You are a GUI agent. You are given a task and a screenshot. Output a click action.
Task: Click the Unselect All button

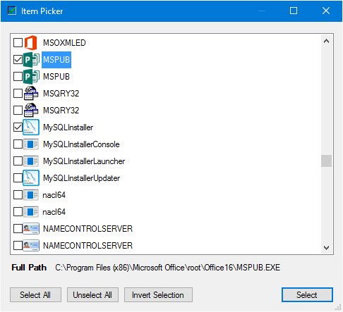click(92, 295)
